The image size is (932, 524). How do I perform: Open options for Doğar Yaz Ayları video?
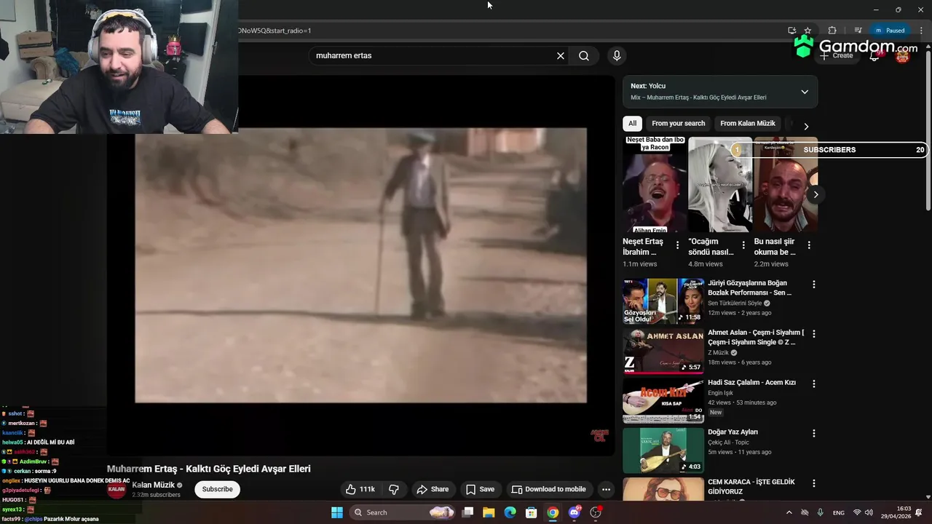tap(814, 433)
